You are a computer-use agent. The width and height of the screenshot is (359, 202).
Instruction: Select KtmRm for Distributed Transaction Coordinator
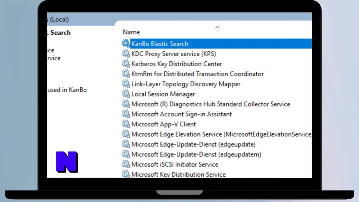(x=197, y=74)
